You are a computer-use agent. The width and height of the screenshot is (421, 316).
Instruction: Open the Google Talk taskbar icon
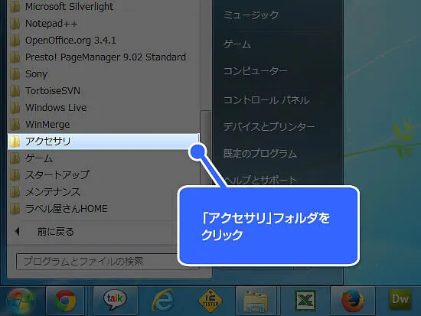click(x=115, y=301)
